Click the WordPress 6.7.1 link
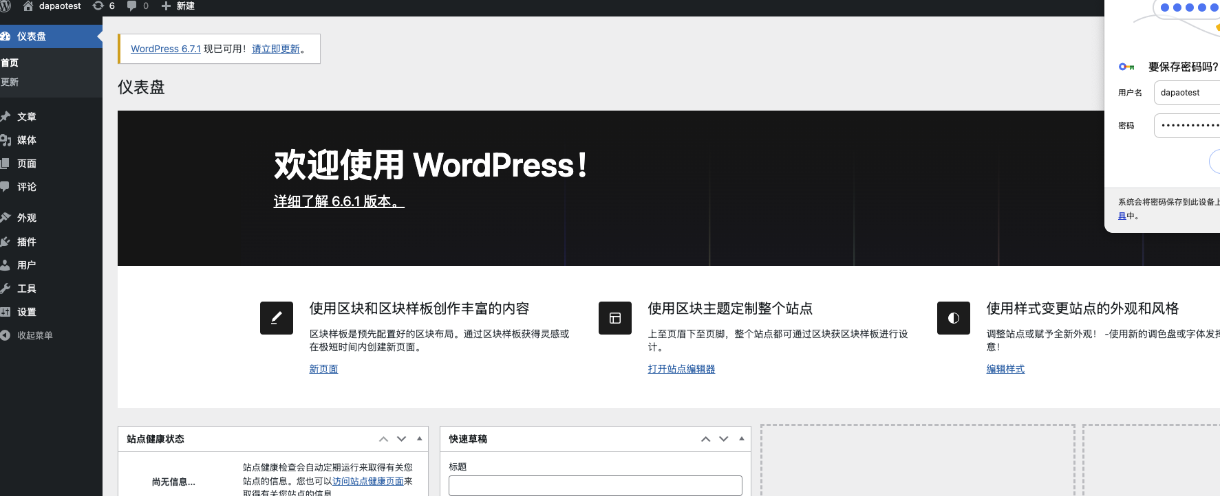Screen dimensions: 1220x496 166,49
